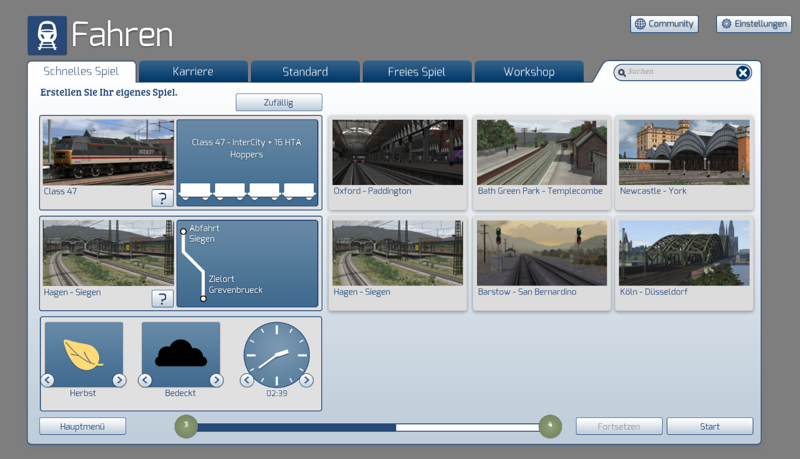
Task: Select previous season with left arrow
Action: click(47, 380)
